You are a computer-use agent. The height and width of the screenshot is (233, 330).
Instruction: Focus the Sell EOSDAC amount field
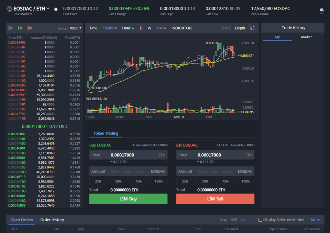pyautogui.click(x=215, y=172)
